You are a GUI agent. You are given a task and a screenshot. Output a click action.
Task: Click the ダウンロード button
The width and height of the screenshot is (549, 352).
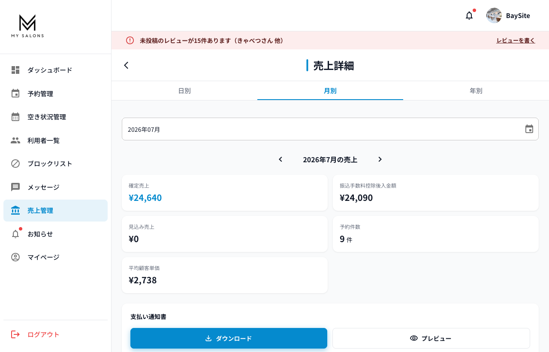[229, 338]
